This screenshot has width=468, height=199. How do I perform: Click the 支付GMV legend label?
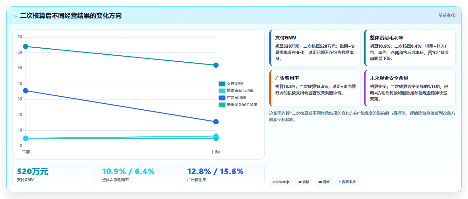235,84
